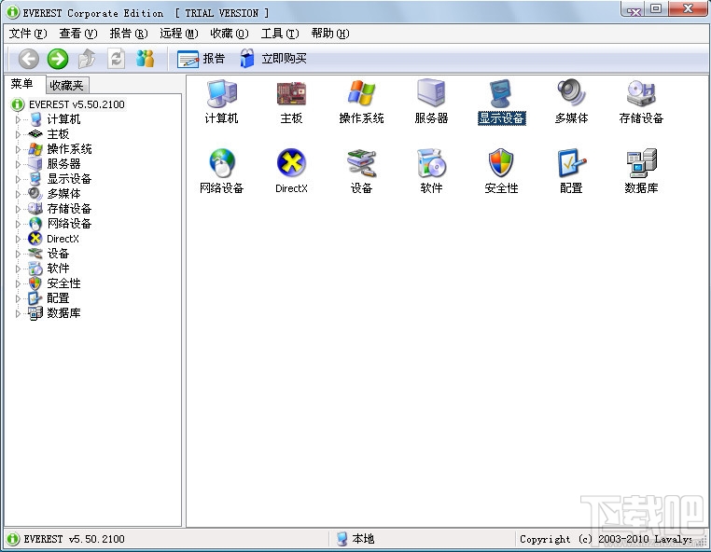Open the 工具(T) menu
The image size is (711, 552).
(x=280, y=34)
